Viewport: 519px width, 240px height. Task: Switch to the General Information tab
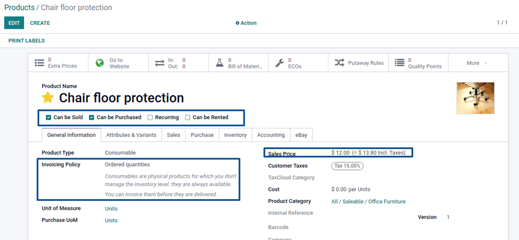tap(71, 135)
